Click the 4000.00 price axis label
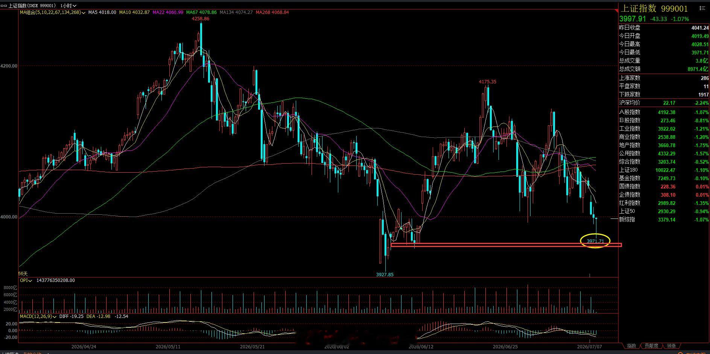710x354 pixels. click(9, 217)
